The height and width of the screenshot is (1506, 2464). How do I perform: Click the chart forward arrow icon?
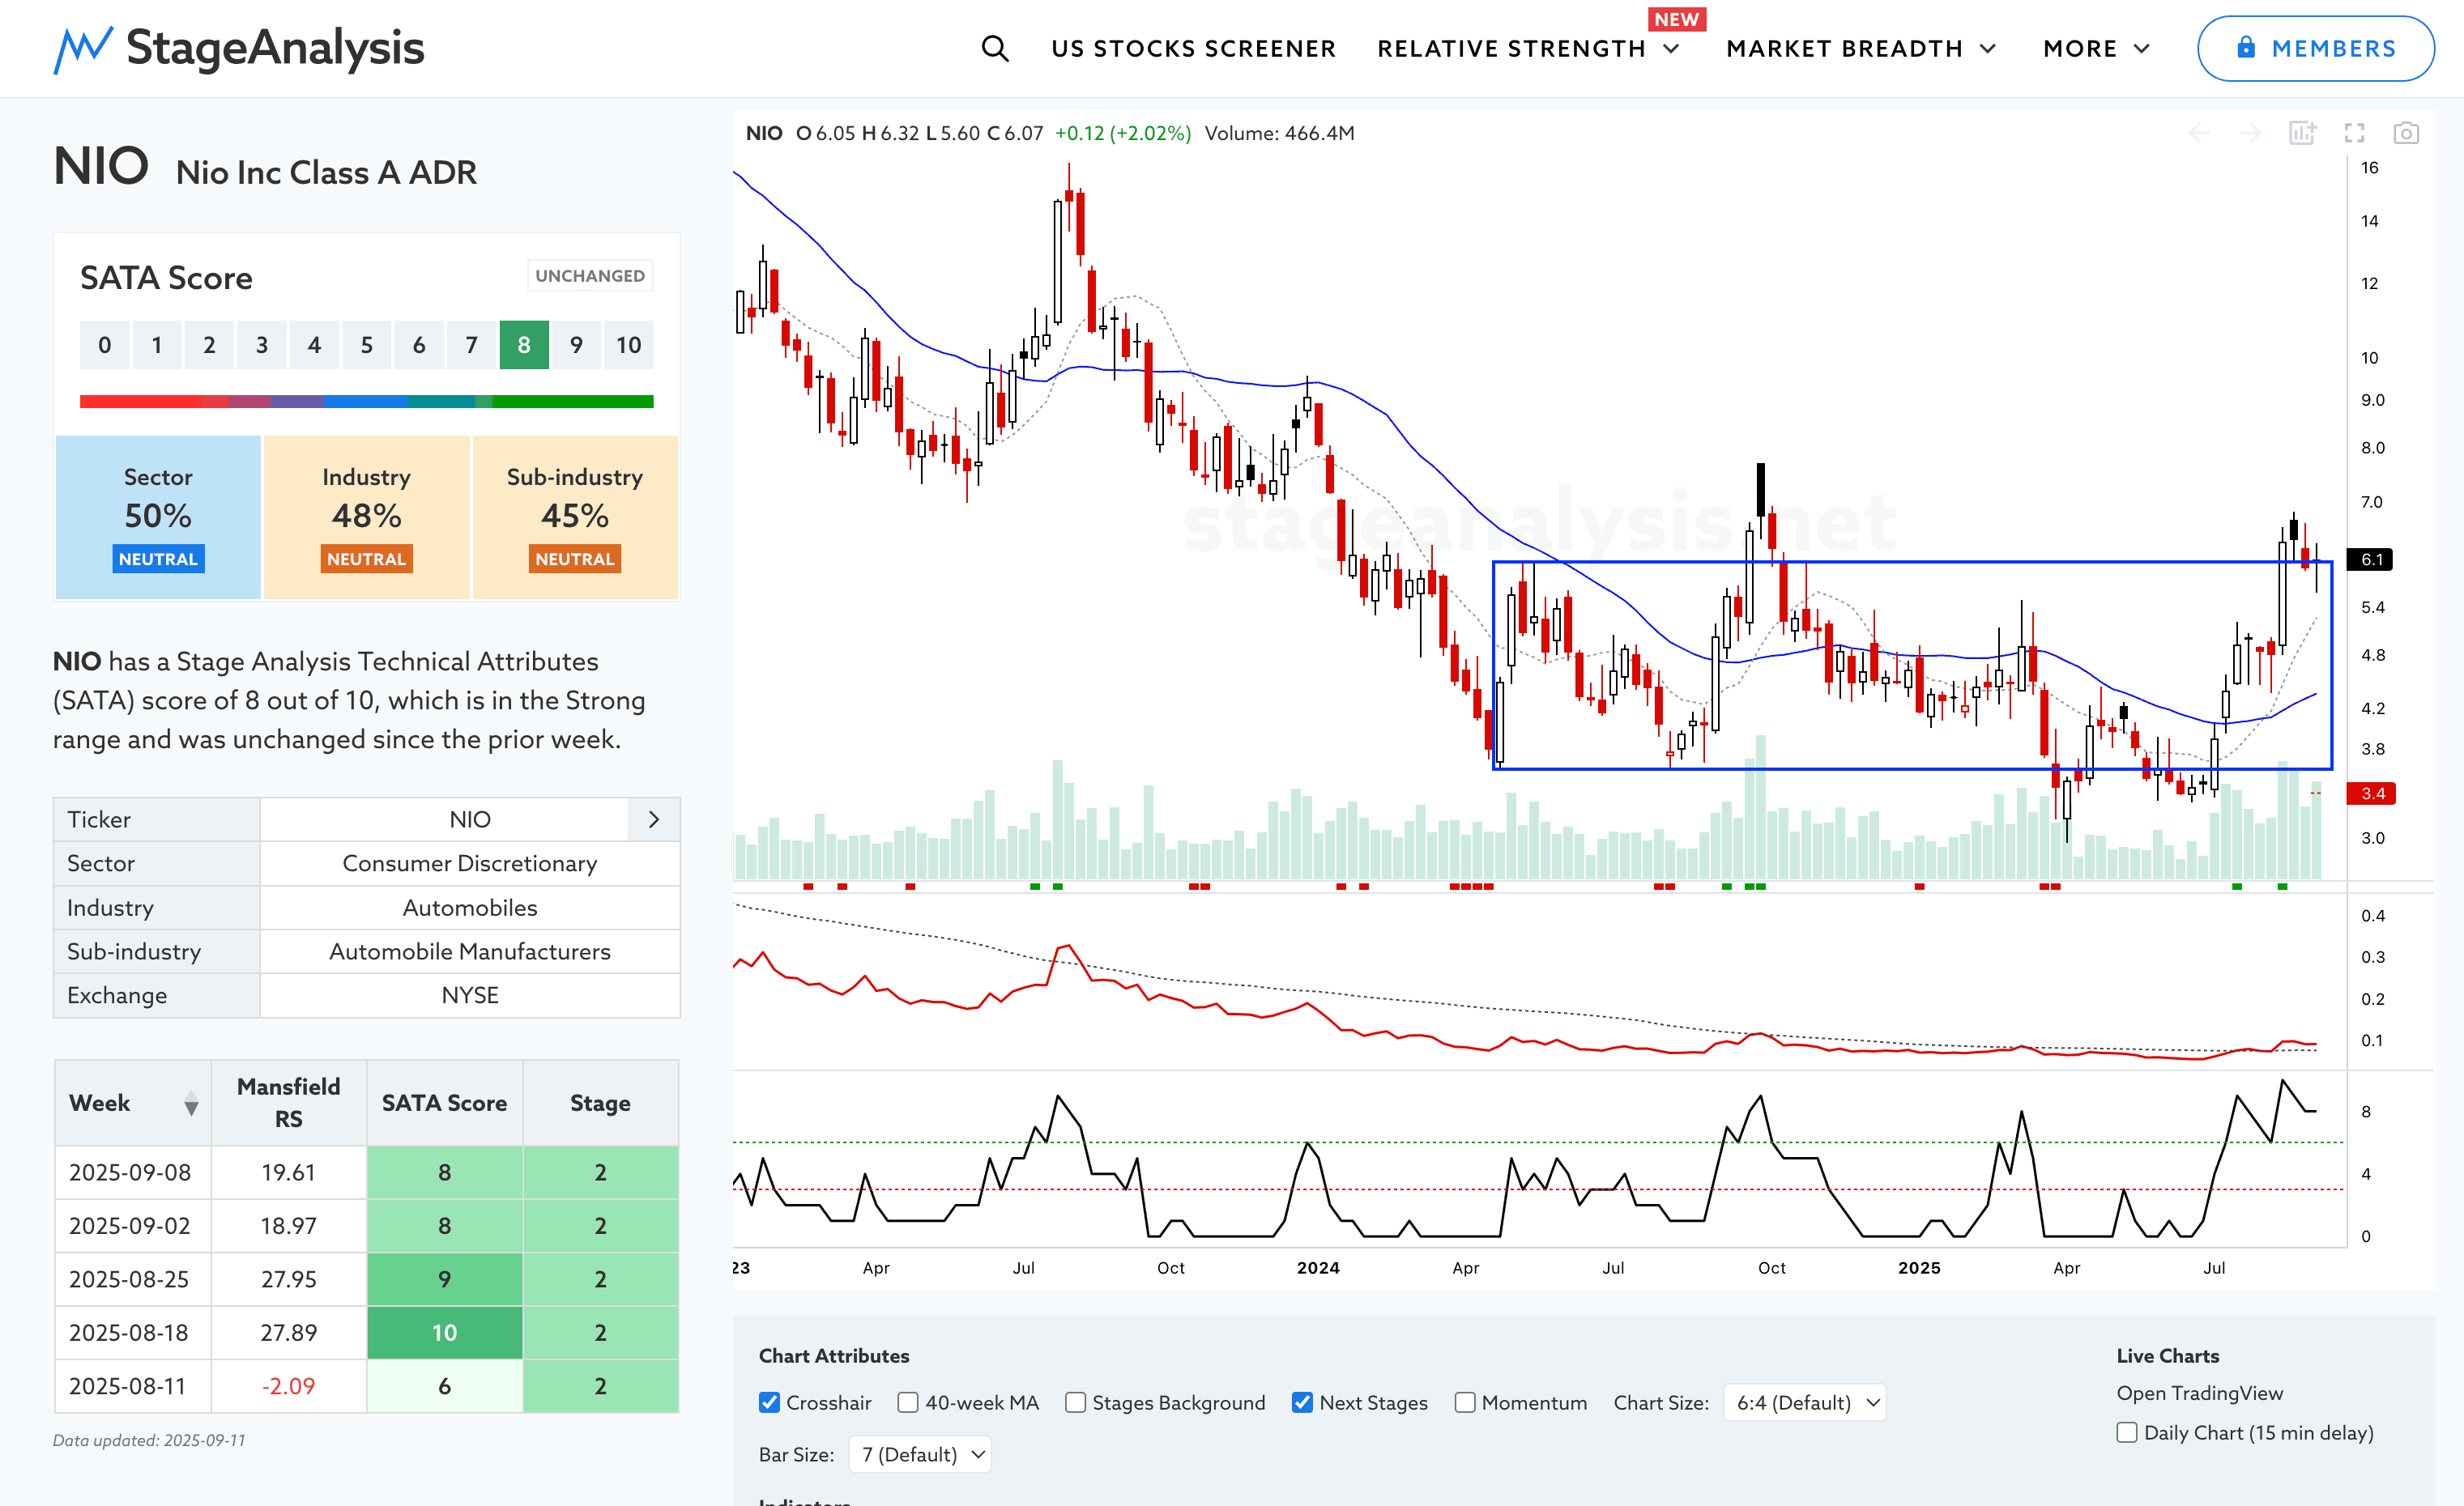(x=2250, y=133)
